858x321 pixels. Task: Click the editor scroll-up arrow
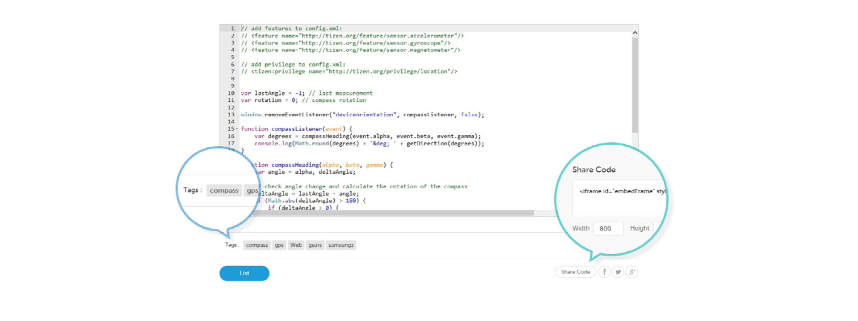[635, 33]
